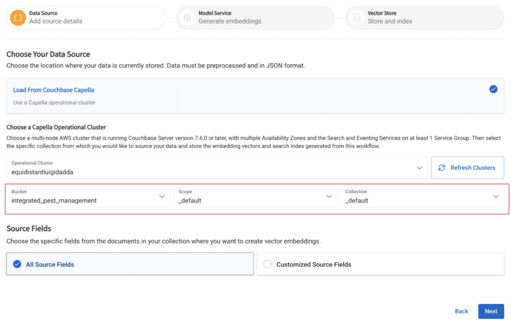Screen dimensions: 511x327
Task: Click 'Use a Capella operational cluster' subtitle
Action: click(54, 103)
